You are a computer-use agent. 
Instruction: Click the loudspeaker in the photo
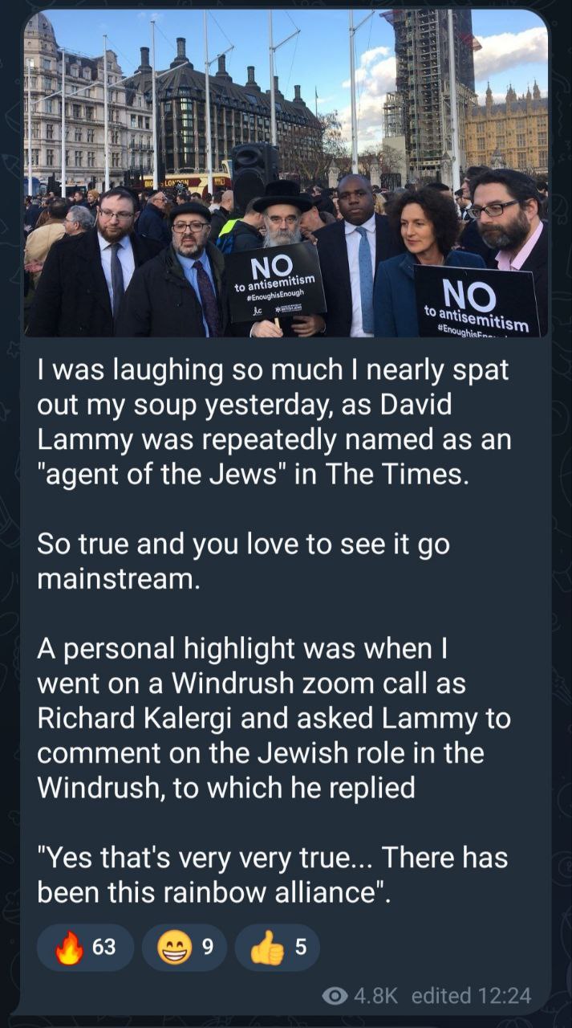(x=253, y=169)
